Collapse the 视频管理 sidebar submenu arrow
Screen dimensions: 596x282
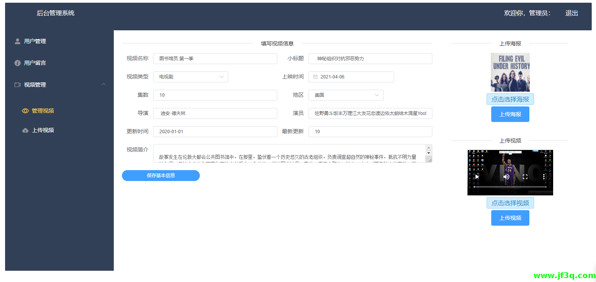(104, 84)
